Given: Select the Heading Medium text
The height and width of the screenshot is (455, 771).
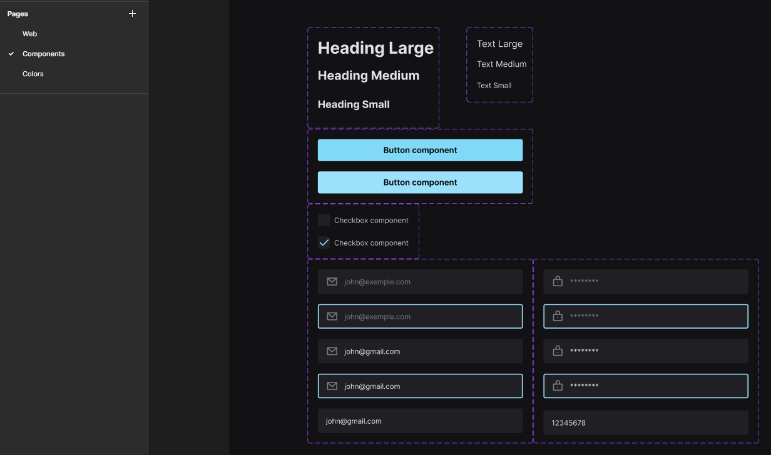Looking at the screenshot, I should click(x=369, y=76).
